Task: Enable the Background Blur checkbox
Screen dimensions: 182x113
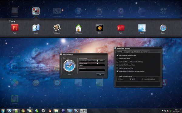Action: click(117, 68)
